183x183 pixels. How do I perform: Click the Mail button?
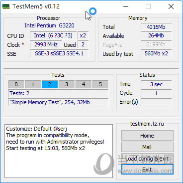pyautogui.click(x=147, y=147)
